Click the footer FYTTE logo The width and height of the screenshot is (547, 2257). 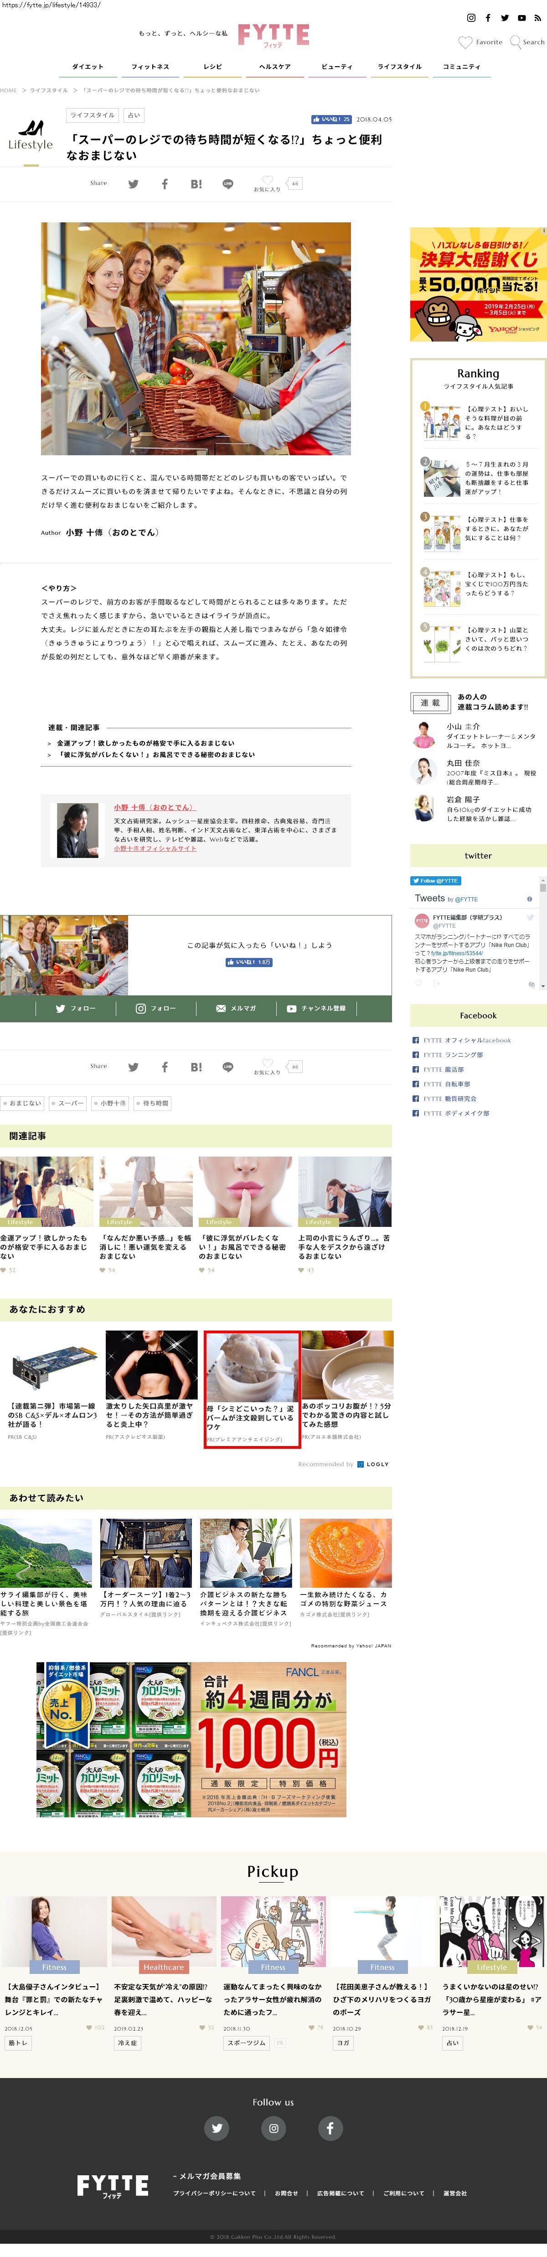pyautogui.click(x=112, y=2186)
